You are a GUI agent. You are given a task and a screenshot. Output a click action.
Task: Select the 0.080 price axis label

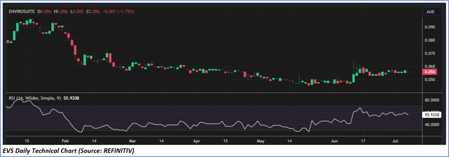(x=430, y=40)
